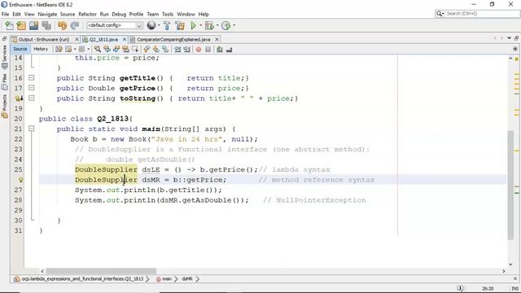The width and height of the screenshot is (521, 293).
Task: Click the main breadcrumb item
Action: tap(164, 279)
